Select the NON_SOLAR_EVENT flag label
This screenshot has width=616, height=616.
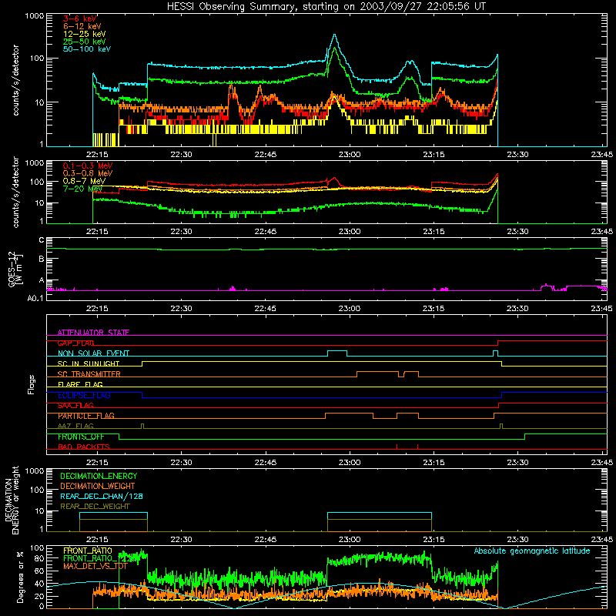tap(93, 353)
